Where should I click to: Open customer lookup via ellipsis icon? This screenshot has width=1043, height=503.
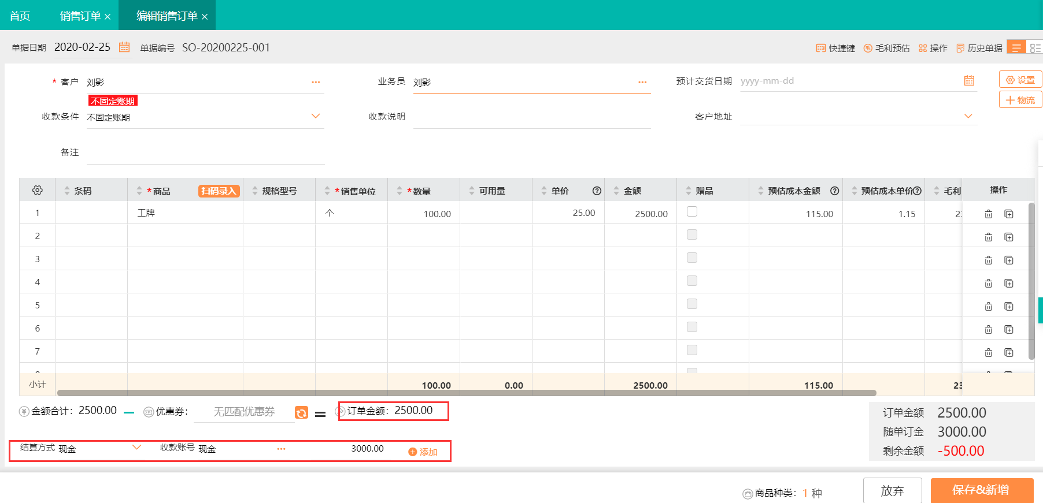tap(316, 82)
